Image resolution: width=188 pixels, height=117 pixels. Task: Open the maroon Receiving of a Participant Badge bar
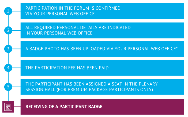point(102,107)
